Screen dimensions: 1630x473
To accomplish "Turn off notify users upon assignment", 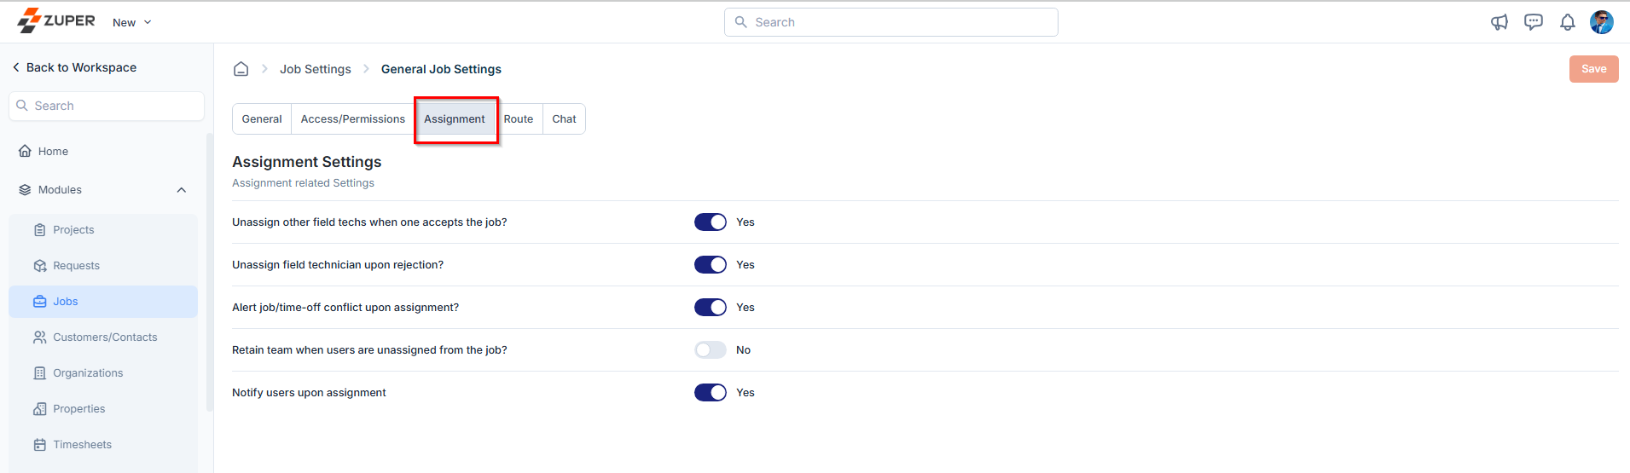I will [x=710, y=393].
